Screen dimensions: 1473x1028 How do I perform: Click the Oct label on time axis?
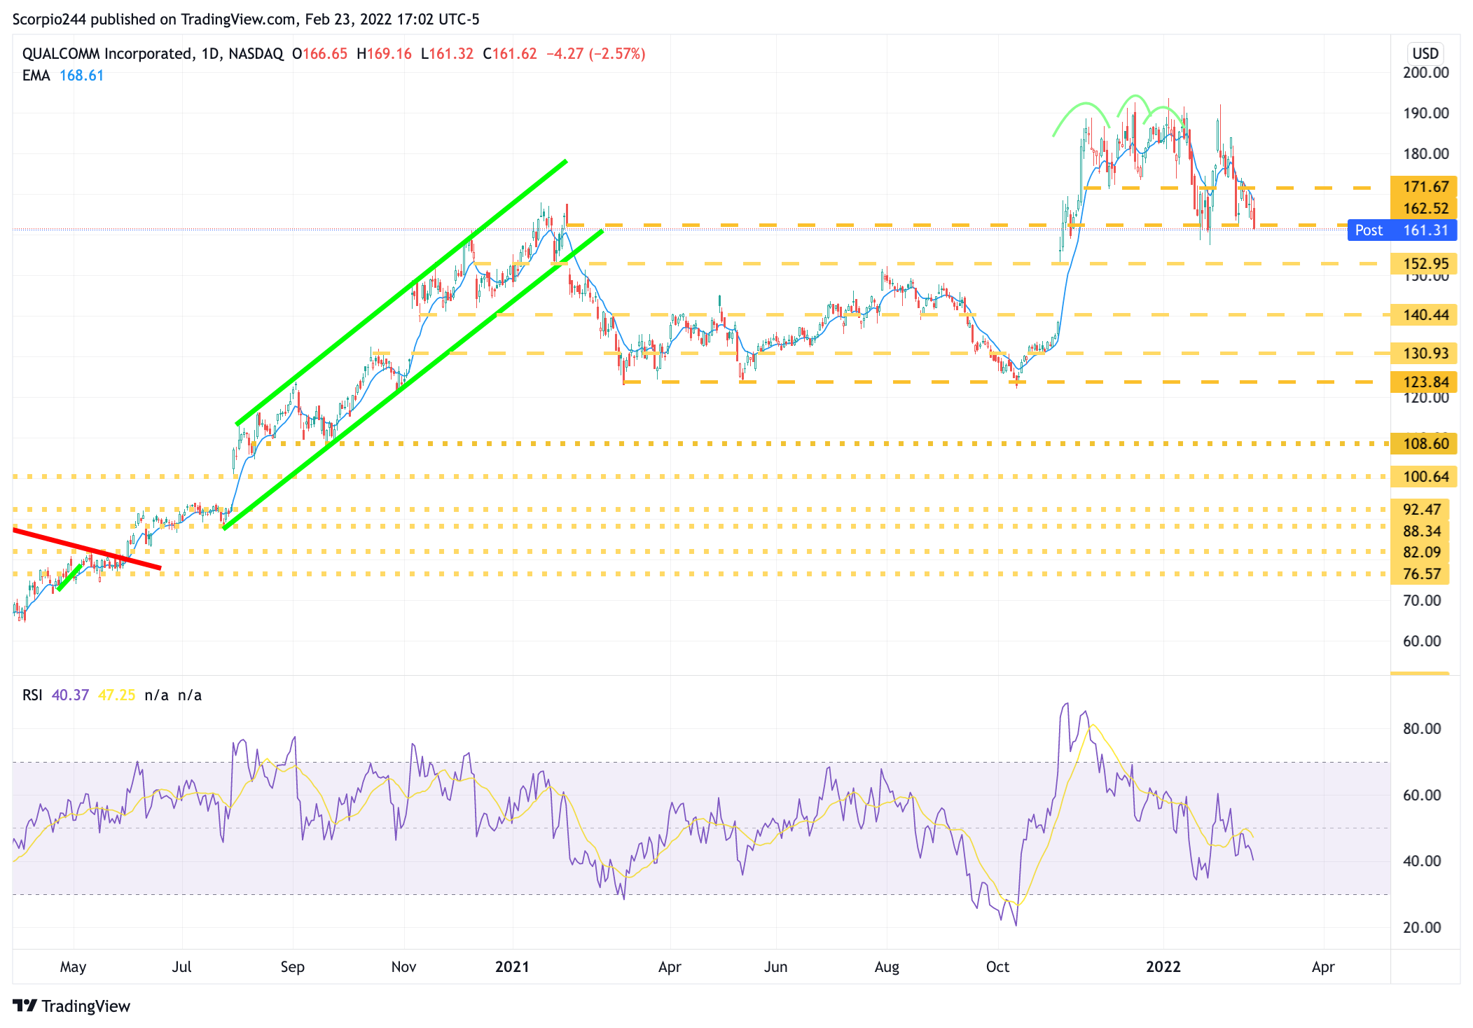tap(997, 967)
